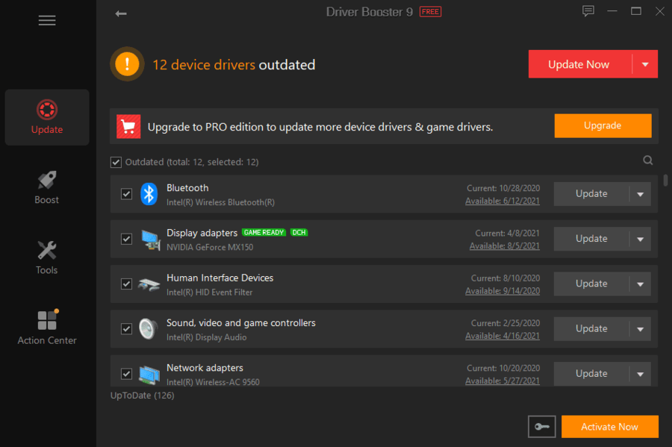Viewport: 672px width, 447px height.
Task: Click the Display adapters device icon
Action: [150, 240]
